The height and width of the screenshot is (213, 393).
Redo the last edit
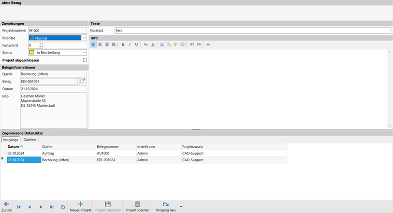(199, 44)
